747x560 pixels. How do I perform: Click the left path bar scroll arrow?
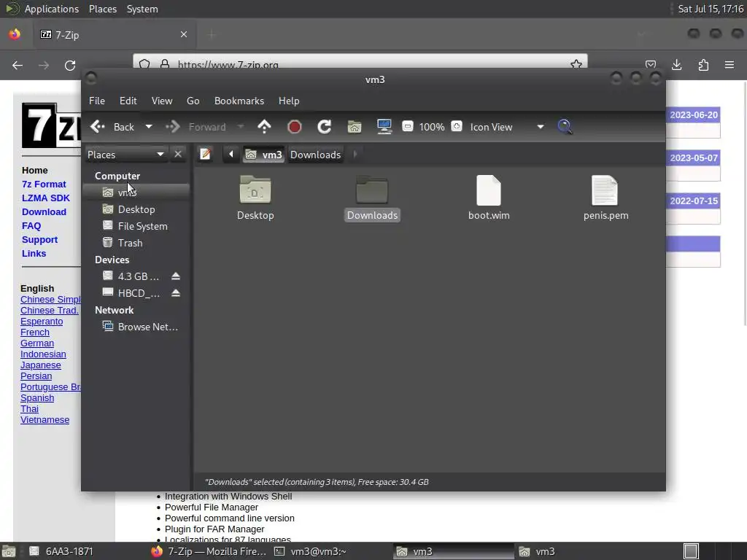pos(231,155)
